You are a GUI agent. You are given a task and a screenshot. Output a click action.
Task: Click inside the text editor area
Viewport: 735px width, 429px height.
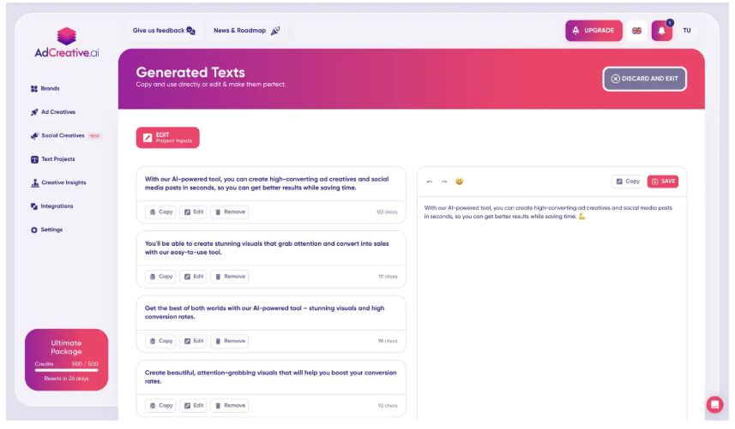point(551,309)
